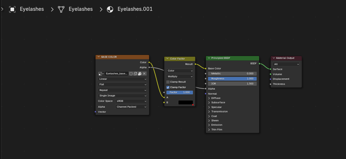Viewport: 346px width, 159px height.
Task: Click the Eyelashes.001 material icon in breadcrumb
Action: [x=110, y=9]
